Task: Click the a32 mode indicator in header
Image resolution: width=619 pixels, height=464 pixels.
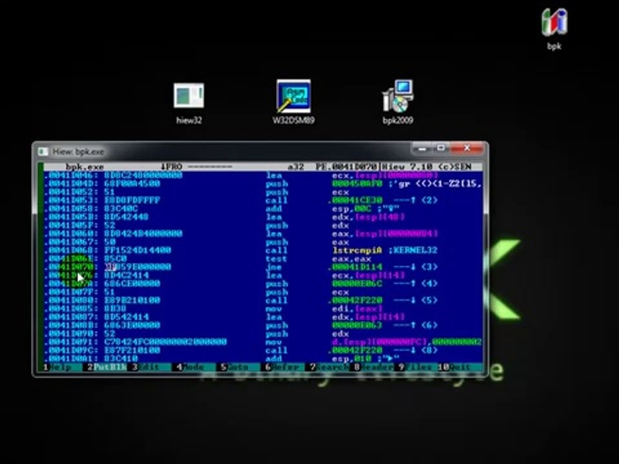Action: tap(296, 166)
